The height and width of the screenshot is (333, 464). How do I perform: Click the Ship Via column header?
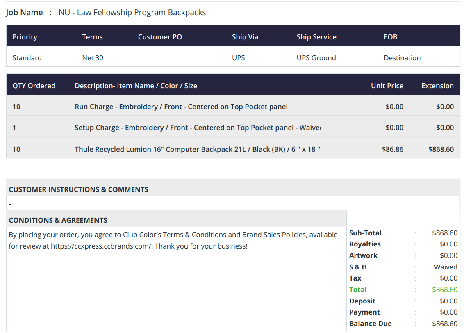click(245, 37)
